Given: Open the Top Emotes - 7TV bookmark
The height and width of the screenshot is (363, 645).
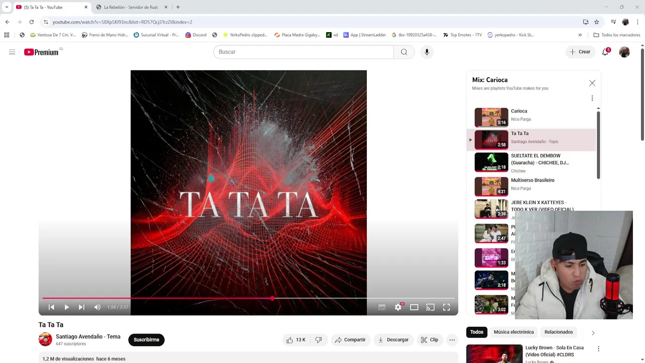Looking at the screenshot, I should coord(462,35).
